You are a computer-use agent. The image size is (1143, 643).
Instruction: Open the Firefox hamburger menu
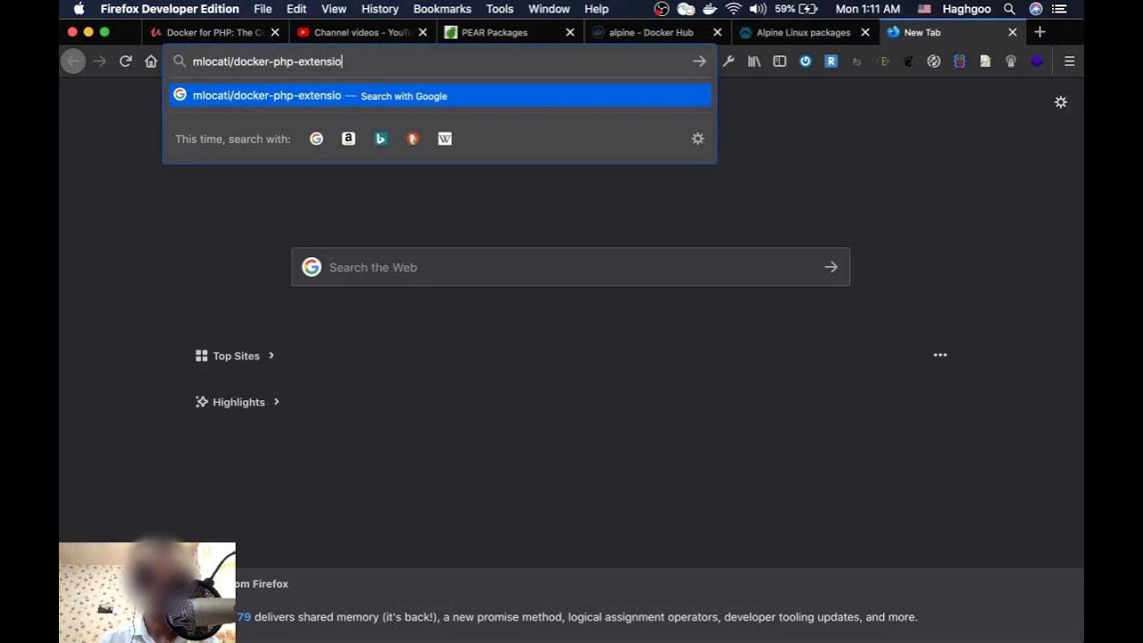tap(1069, 62)
